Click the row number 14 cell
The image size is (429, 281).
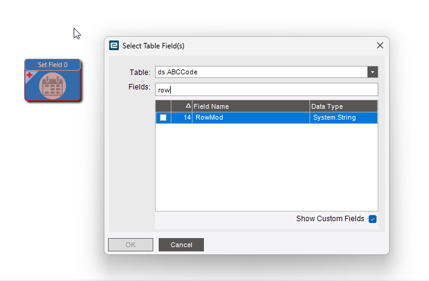click(x=182, y=118)
